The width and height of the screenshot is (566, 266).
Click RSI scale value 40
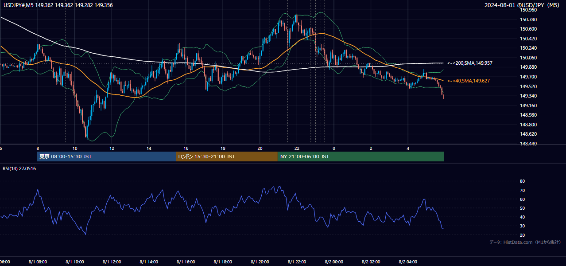[x=522, y=217]
